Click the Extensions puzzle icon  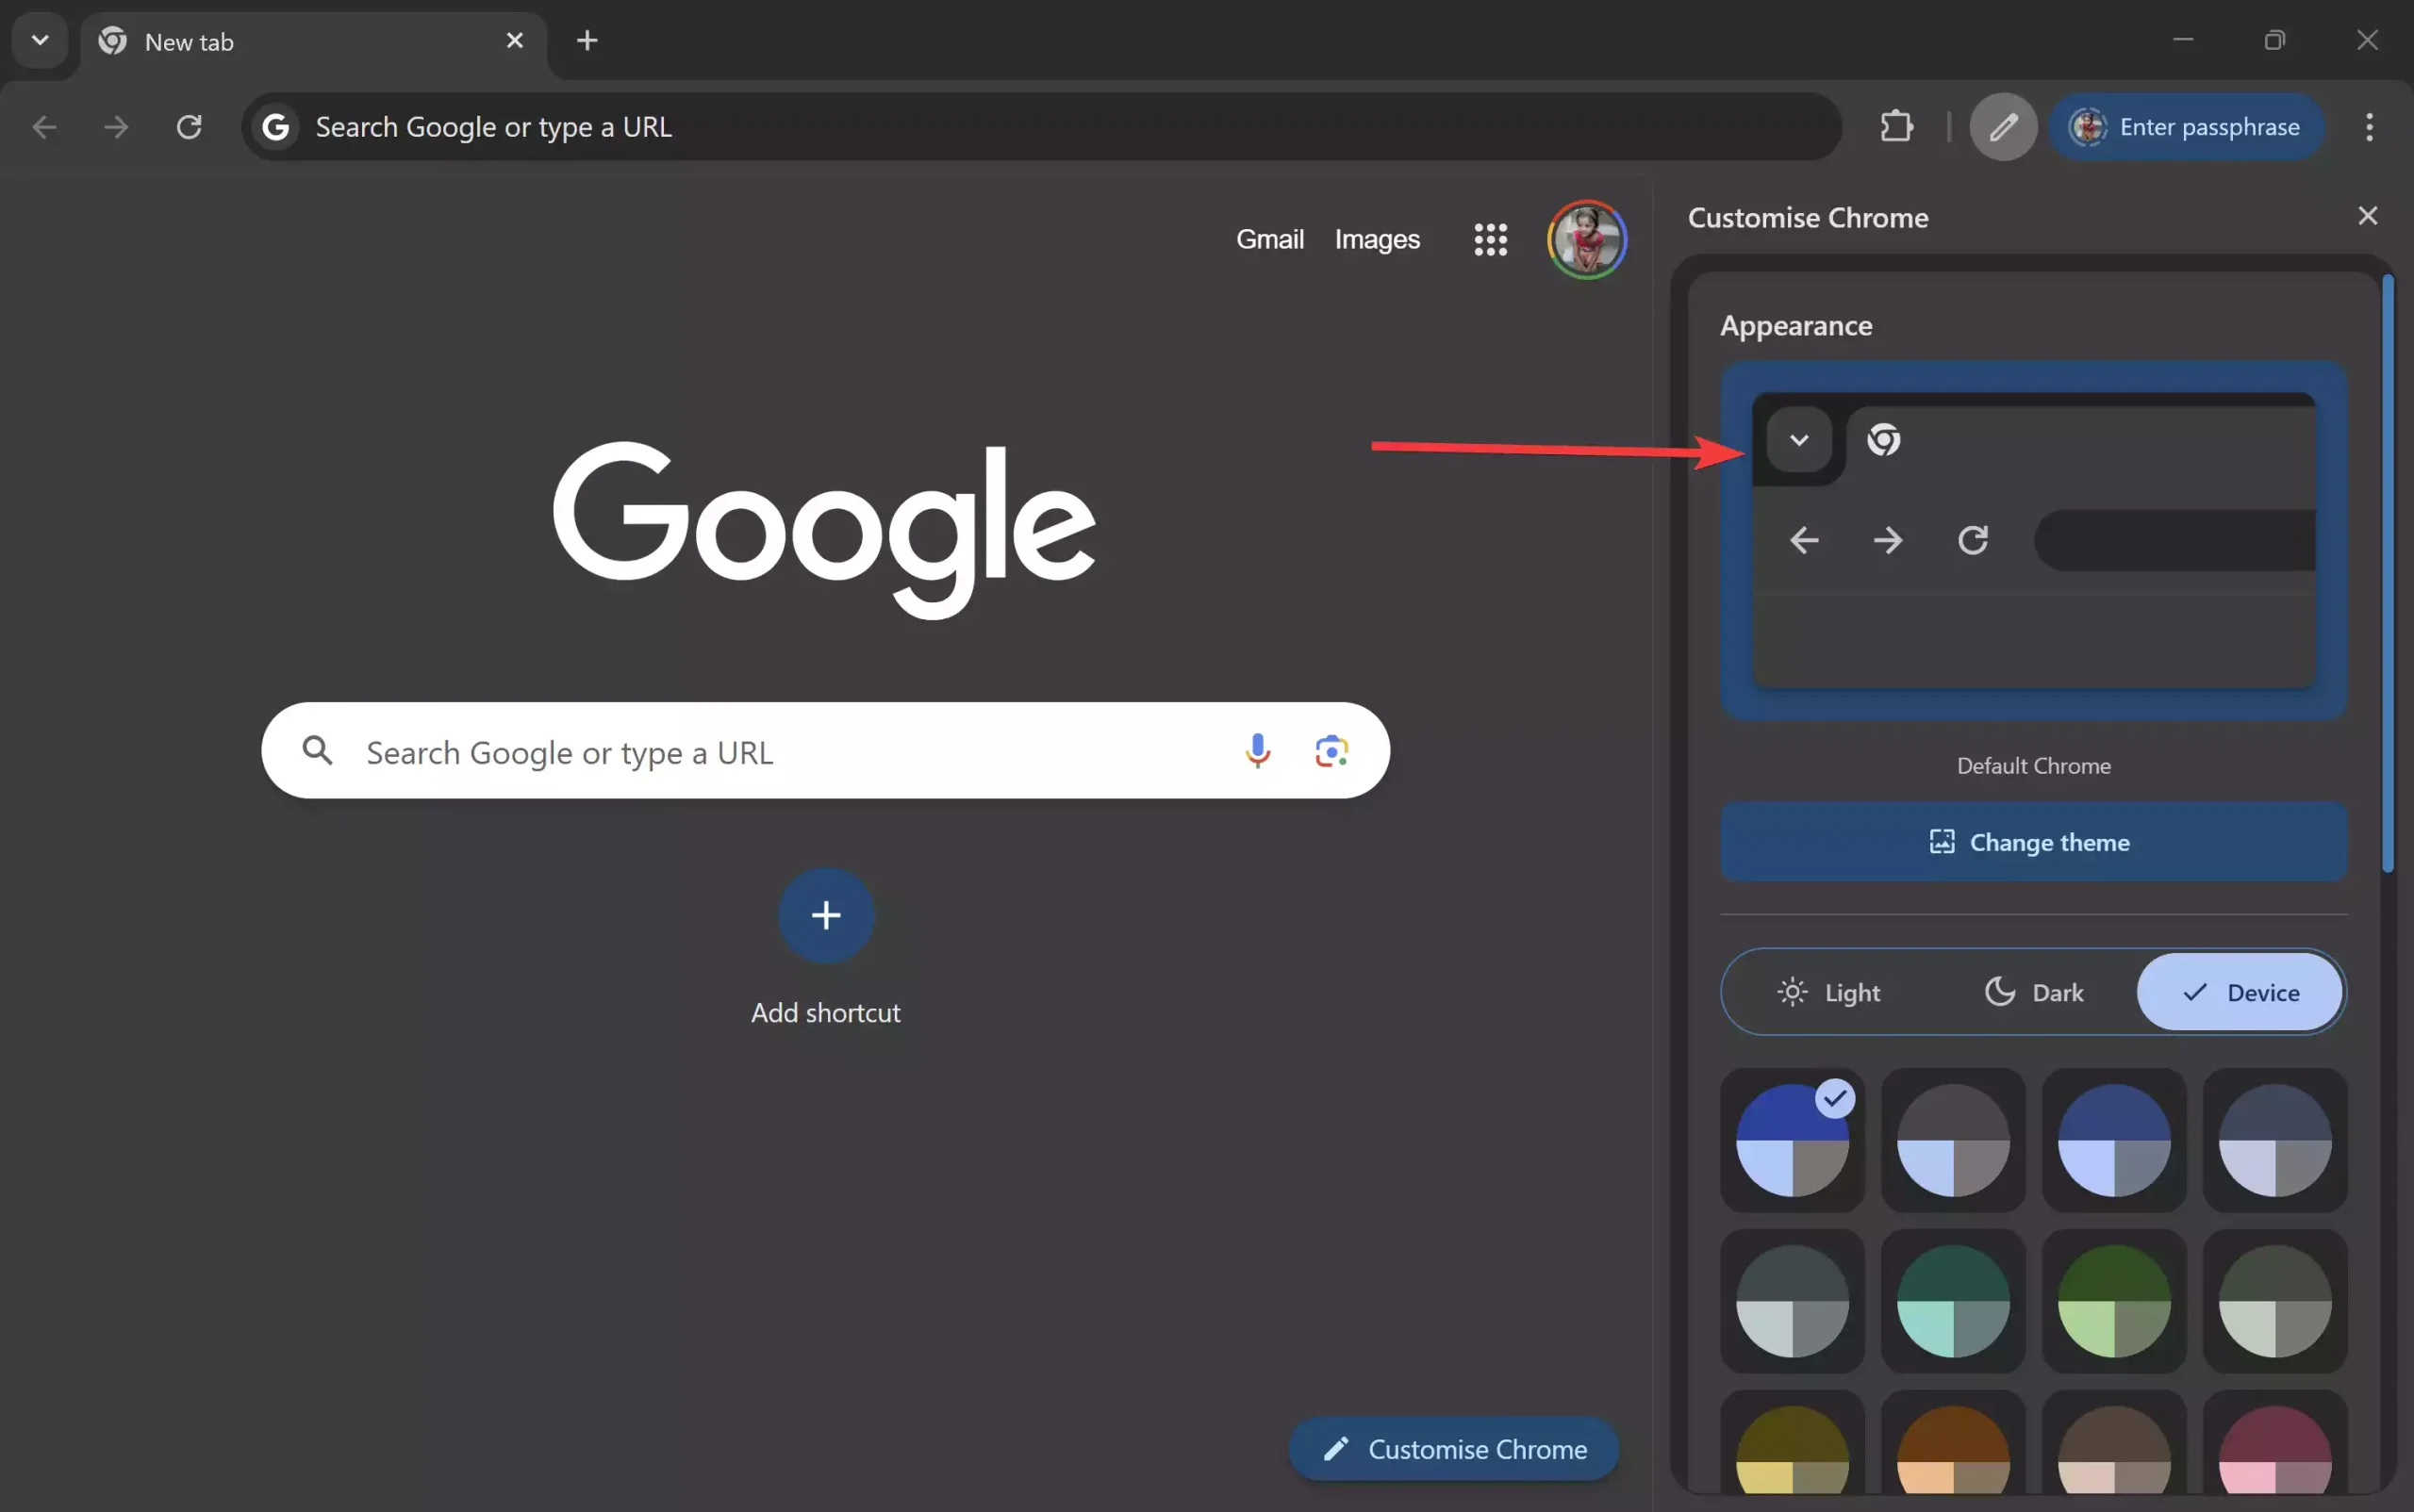[x=1895, y=127]
